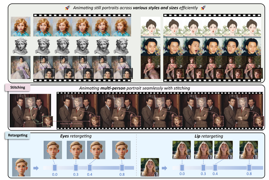Open the source cartoon boy portrait
This screenshot has height=180, width=269.
[21, 167]
